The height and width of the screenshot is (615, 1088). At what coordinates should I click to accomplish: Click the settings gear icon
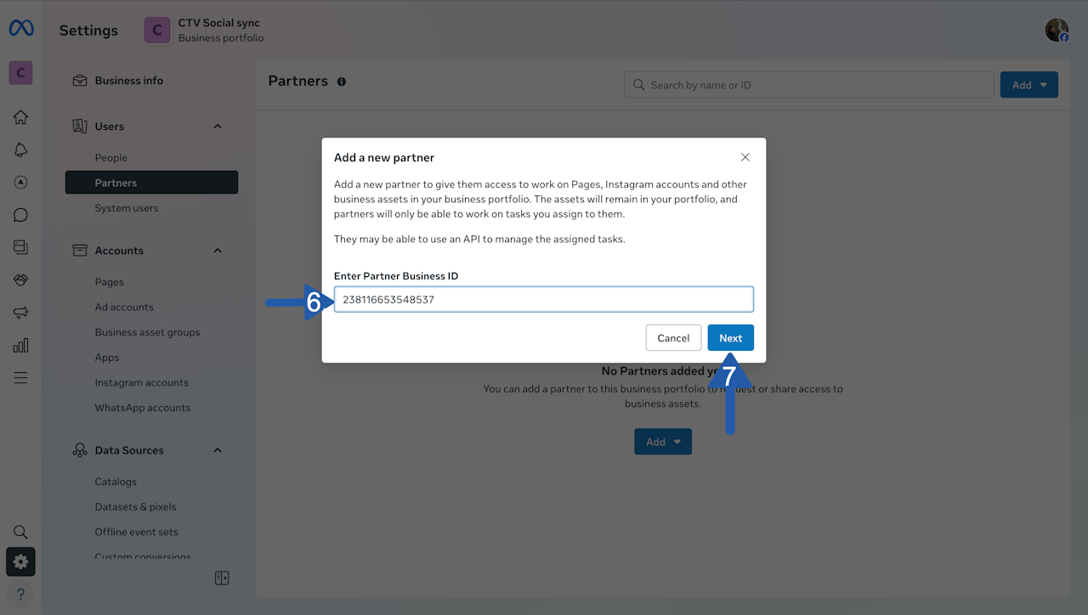click(20, 561)
